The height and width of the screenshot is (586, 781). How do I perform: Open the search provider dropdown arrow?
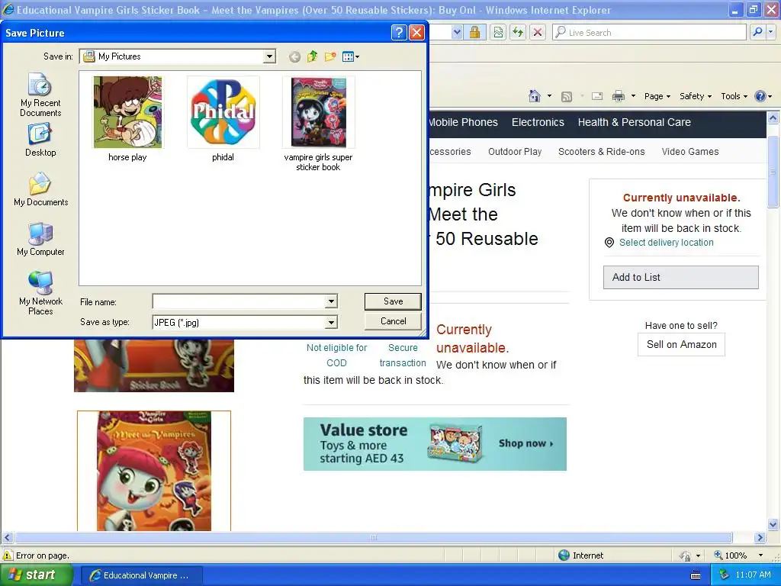click(x=770, y=32)
